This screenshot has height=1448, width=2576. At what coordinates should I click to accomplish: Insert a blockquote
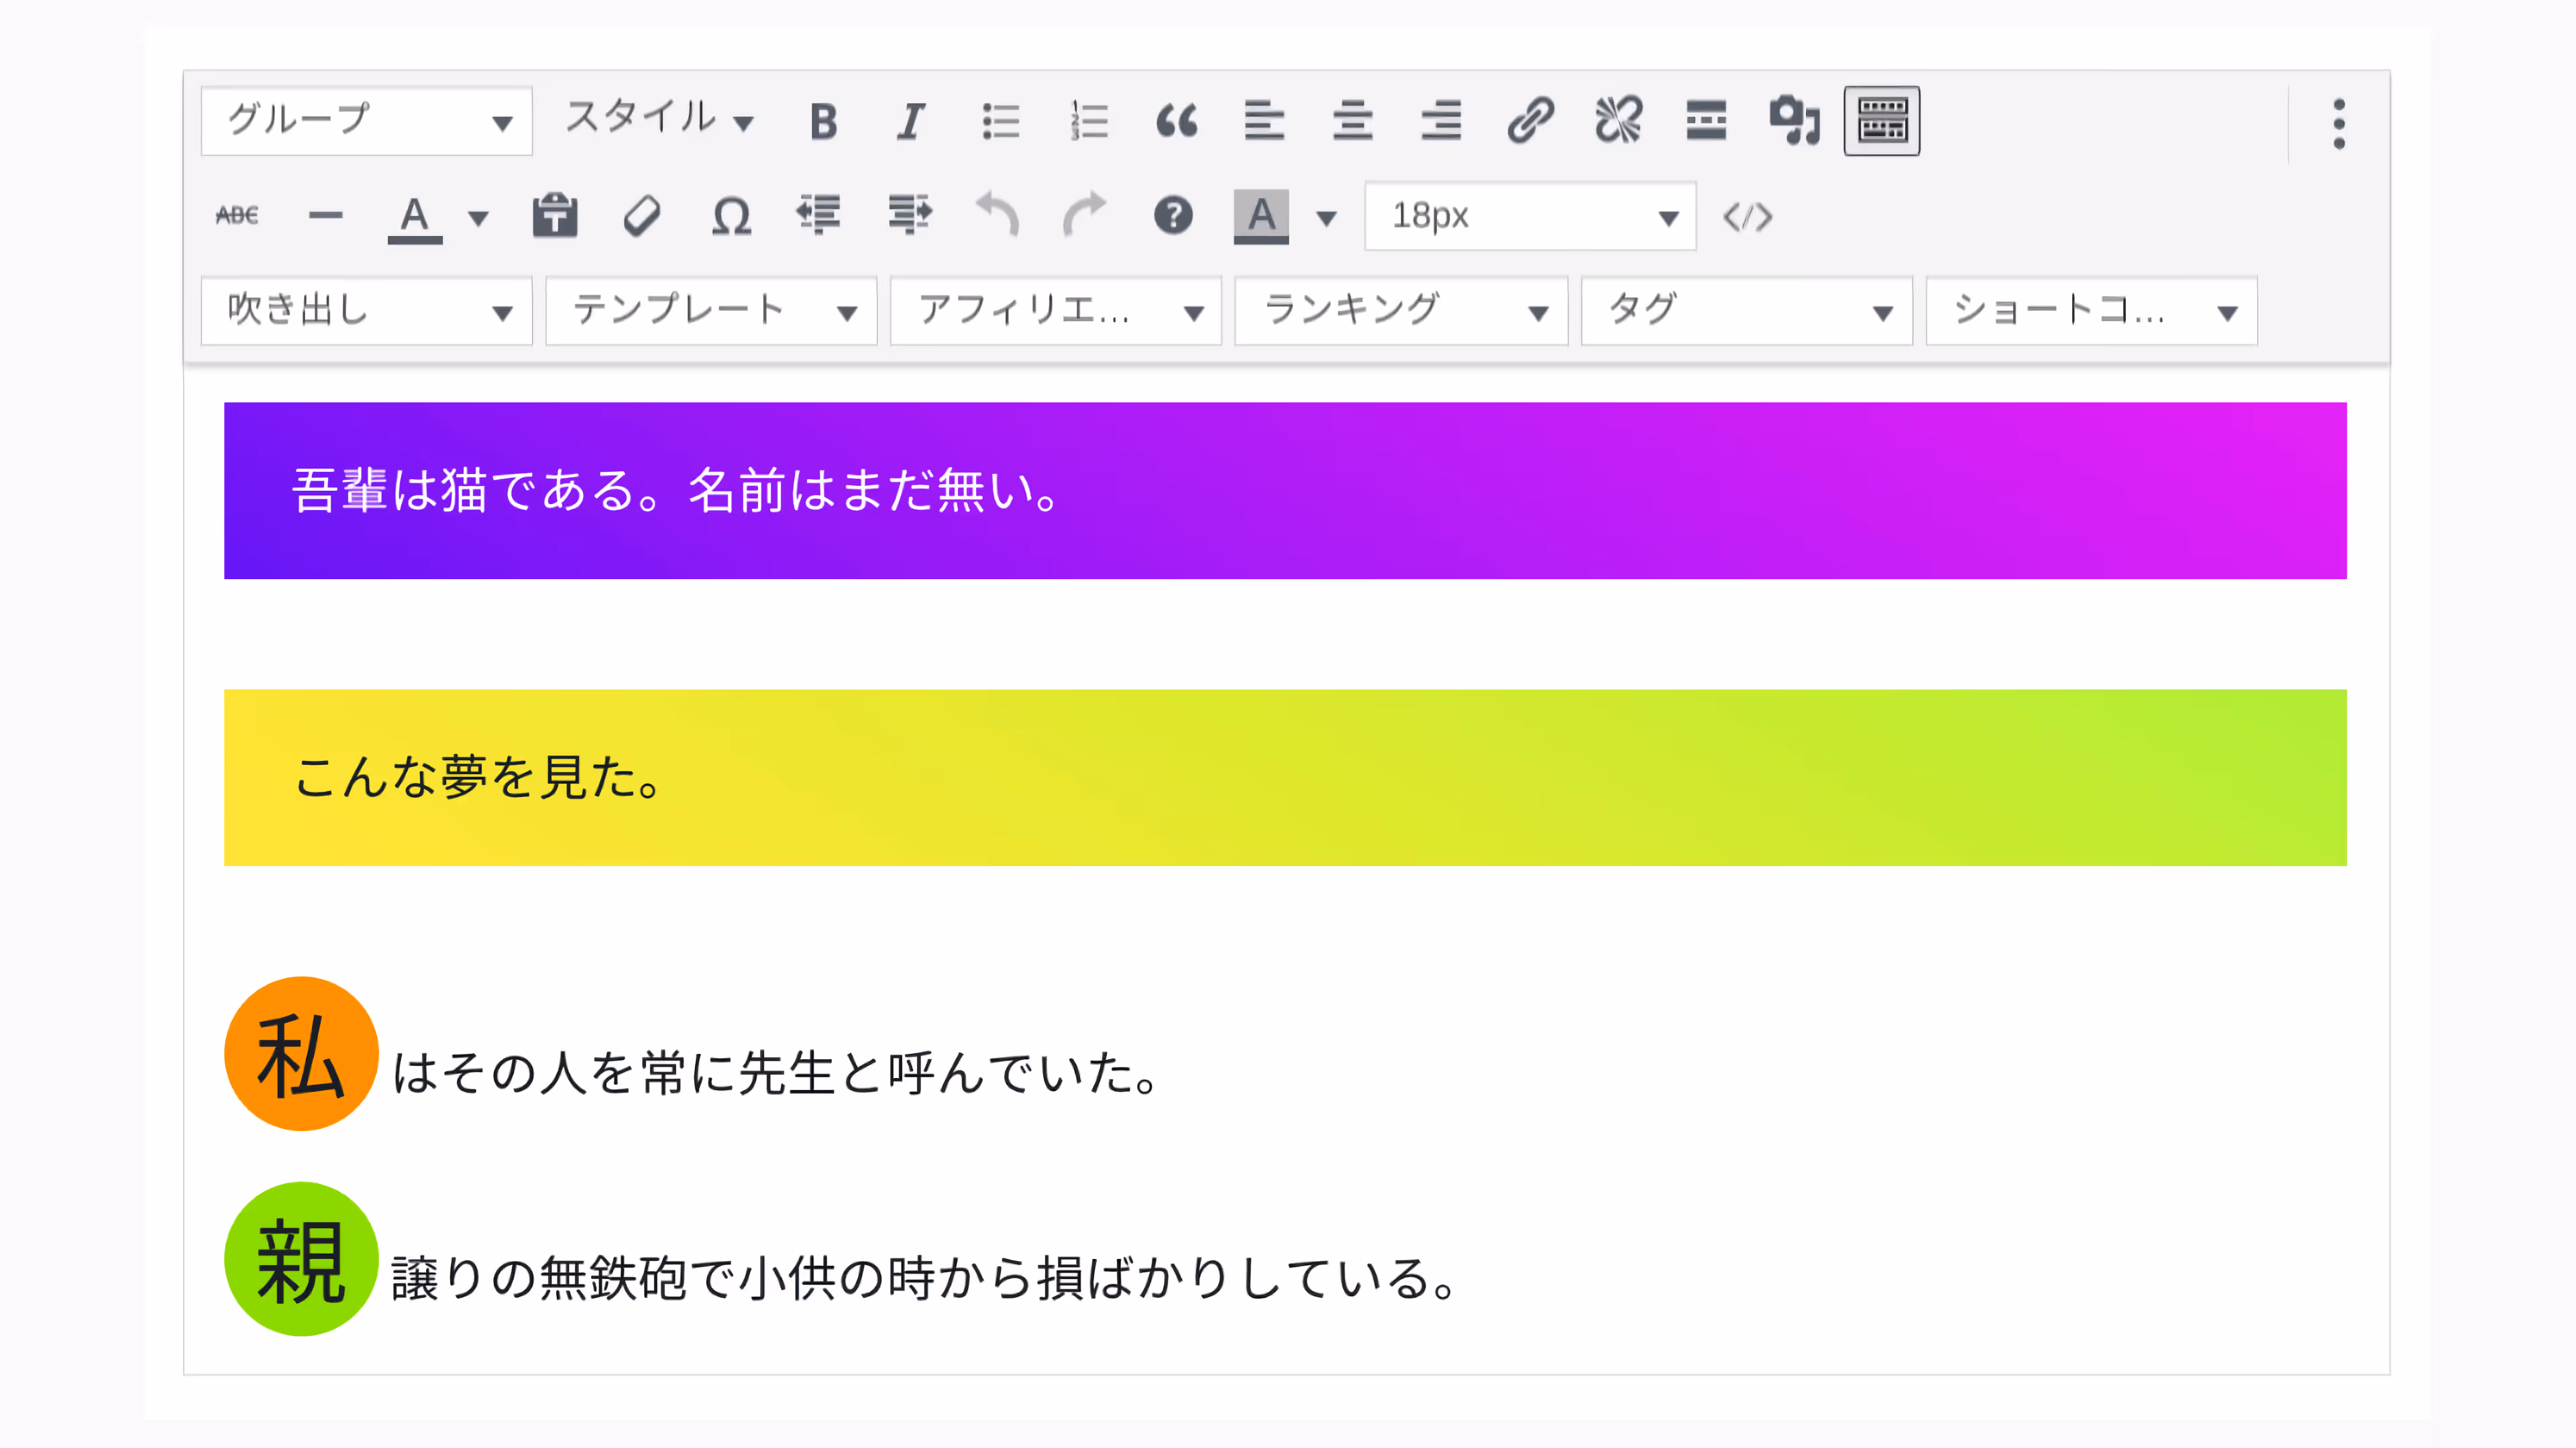click(1176, 122)
